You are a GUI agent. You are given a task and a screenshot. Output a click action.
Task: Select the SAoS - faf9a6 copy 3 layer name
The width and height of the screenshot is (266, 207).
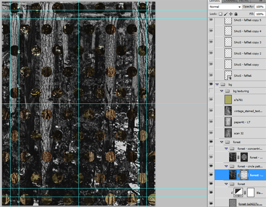(247, 42)
